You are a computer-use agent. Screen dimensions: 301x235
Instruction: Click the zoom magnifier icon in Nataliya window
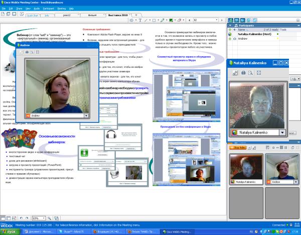tap(250, 73)
